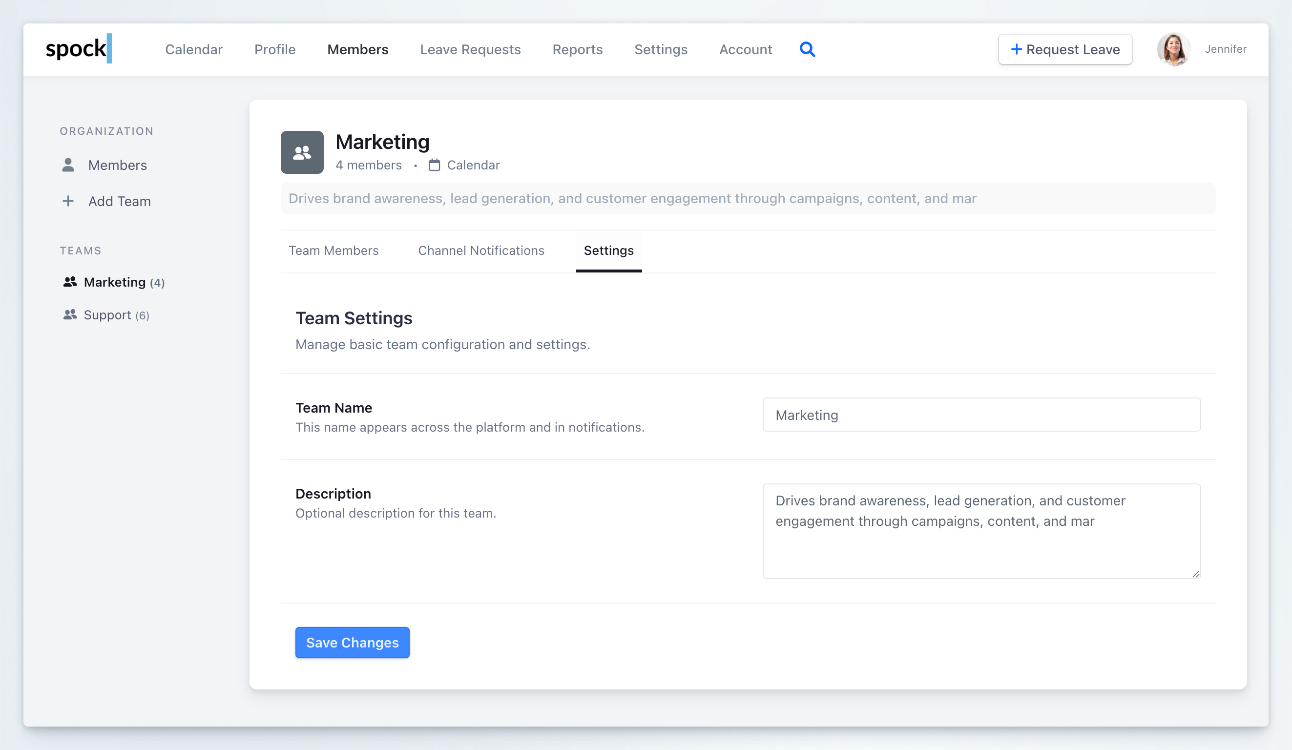Switch to the Team Members tab
This screenshot has width=1292, height=750.
click(x=333, y=250)
